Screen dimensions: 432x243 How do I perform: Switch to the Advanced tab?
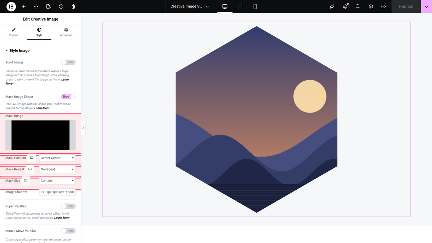pyautogui.click(x=66, y=32)
